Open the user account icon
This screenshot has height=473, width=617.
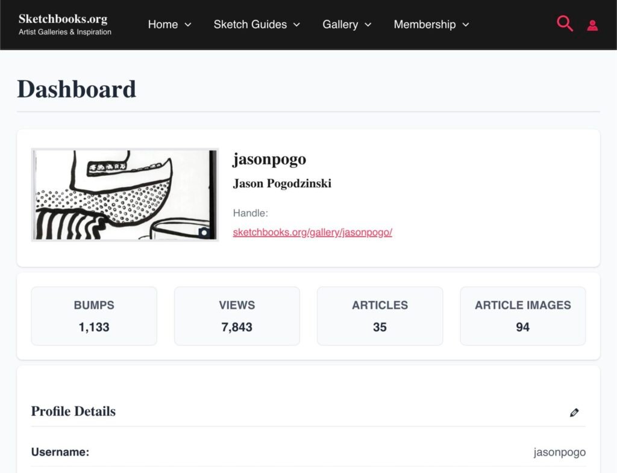coord(592,25)
